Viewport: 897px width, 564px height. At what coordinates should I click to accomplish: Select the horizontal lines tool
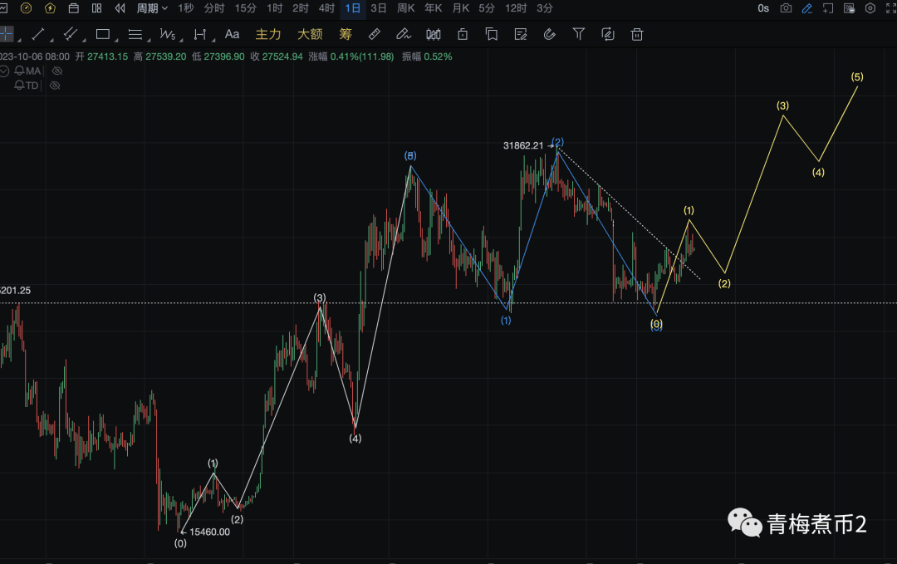point(135,34)
